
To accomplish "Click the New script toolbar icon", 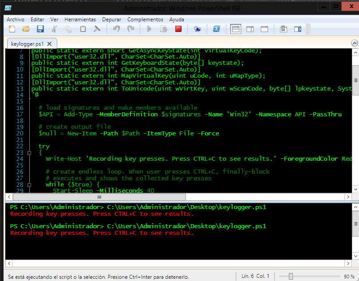I will (x=12, y=29).
